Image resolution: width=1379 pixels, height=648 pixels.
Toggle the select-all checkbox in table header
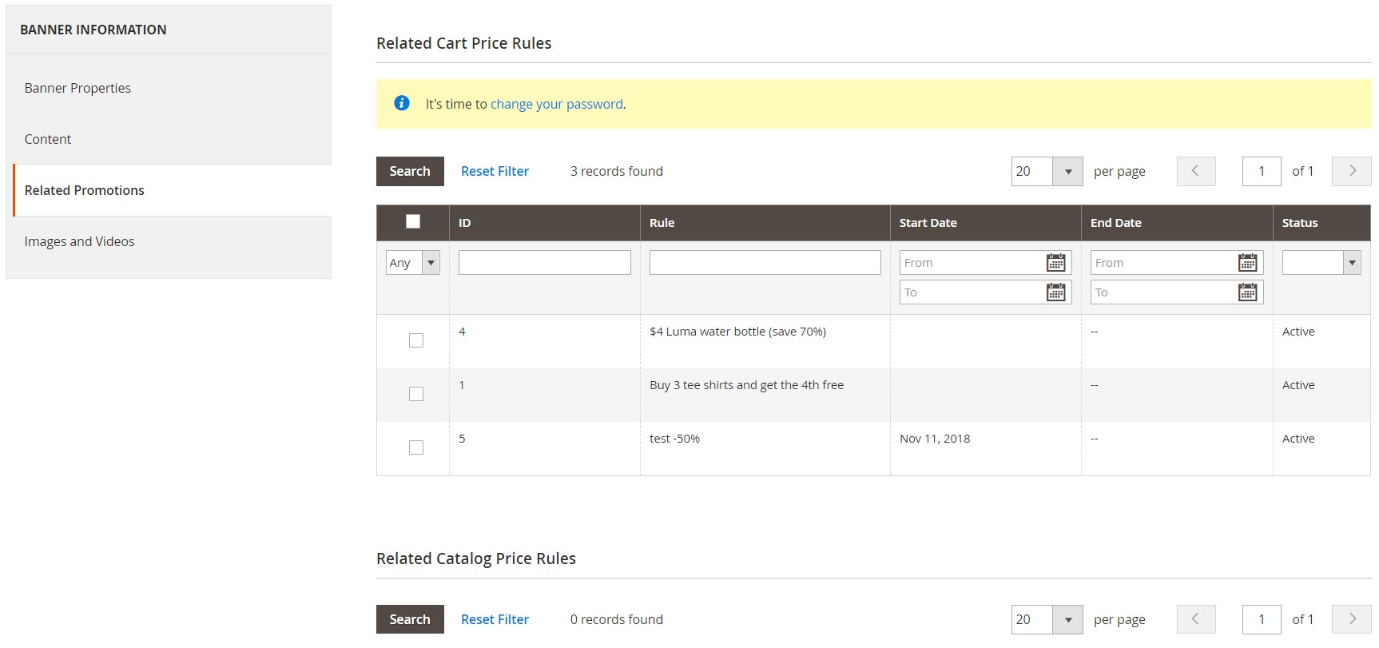[413, 222]
